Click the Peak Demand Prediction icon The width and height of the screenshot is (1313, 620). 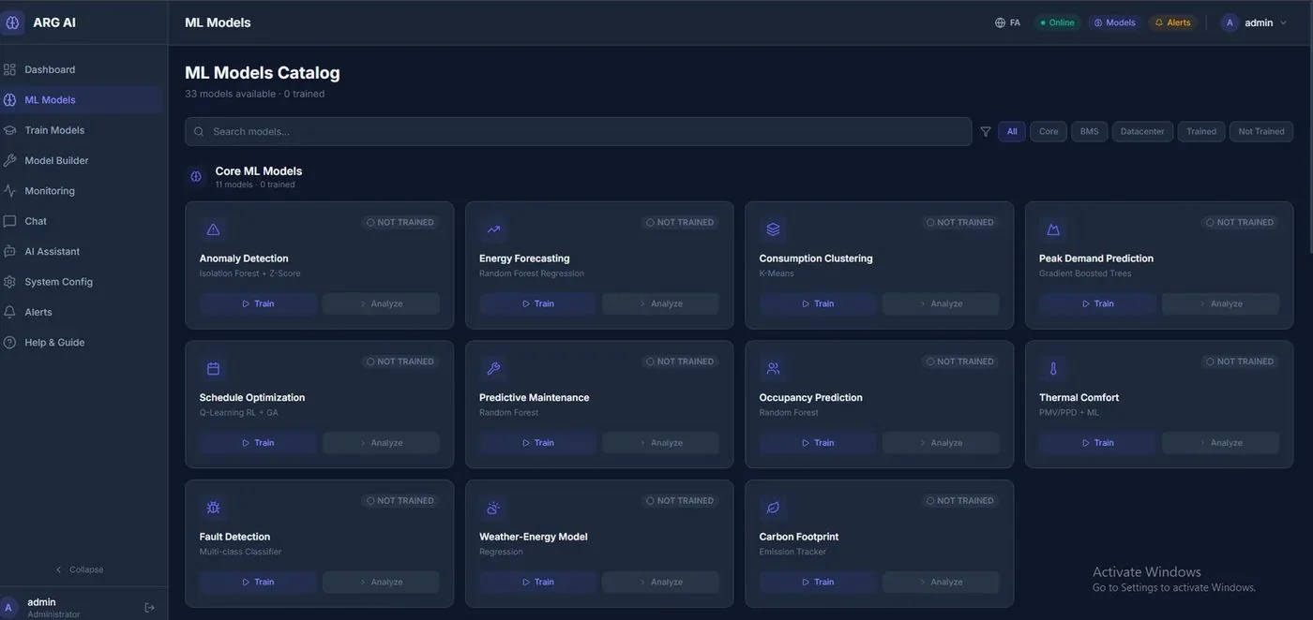1053,229
